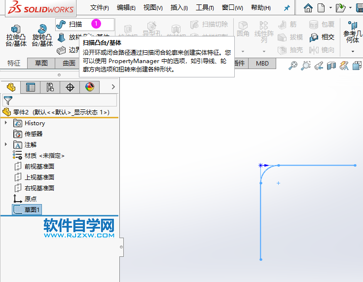The height and width of the screenshot is (282, 363).
Task: Open the 文件(F) menu
Action: 100,8
